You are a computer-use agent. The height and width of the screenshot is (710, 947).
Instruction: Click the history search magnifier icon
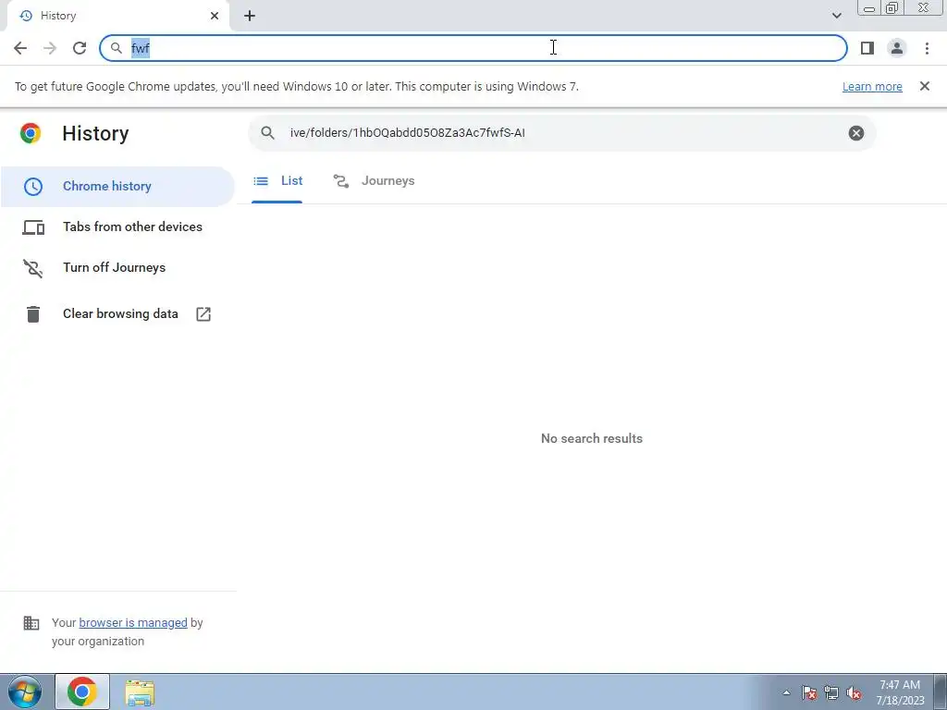[x=267, y=133]
